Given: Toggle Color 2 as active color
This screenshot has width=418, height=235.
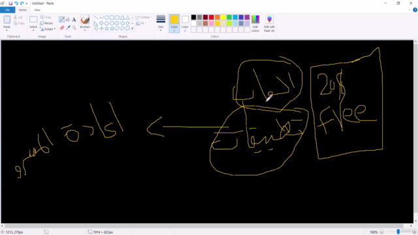Looking at the screenshot, I should pos(185,23).
